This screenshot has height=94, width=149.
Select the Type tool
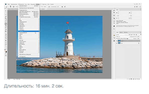(x=6, y=39)
